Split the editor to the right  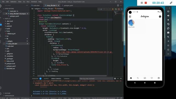pyautogui.click(x=118, y=5)
